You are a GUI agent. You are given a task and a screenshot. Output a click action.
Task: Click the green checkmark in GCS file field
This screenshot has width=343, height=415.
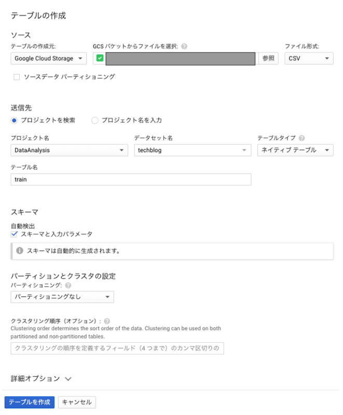100,58
